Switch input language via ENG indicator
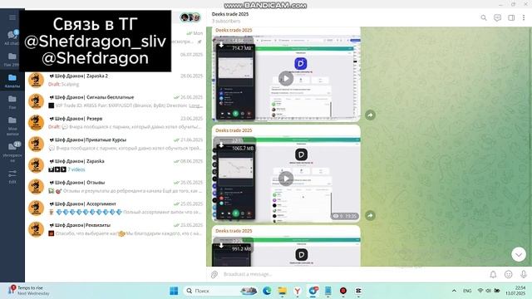Image resolution: width=532 pixels, height=299 pixels. point(467,291)
